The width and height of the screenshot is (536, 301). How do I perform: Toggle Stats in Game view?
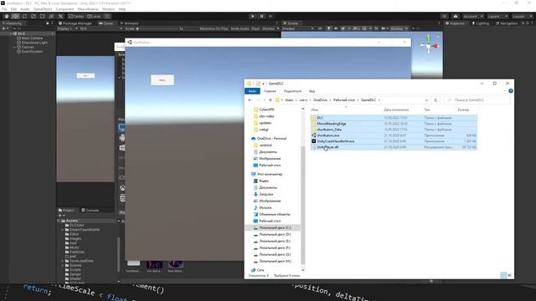255,28
